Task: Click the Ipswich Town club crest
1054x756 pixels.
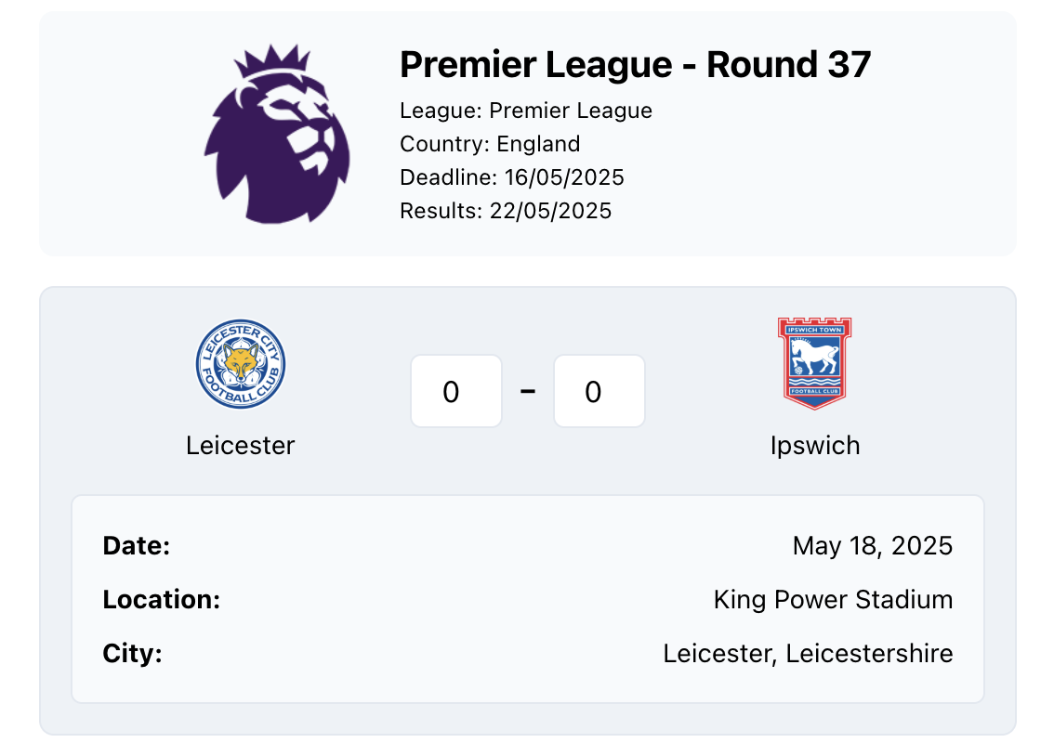Action: (815, 363)
